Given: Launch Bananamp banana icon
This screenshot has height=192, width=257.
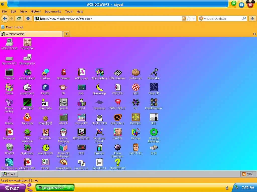Looking at the screenshot, I should coord(99,89).
